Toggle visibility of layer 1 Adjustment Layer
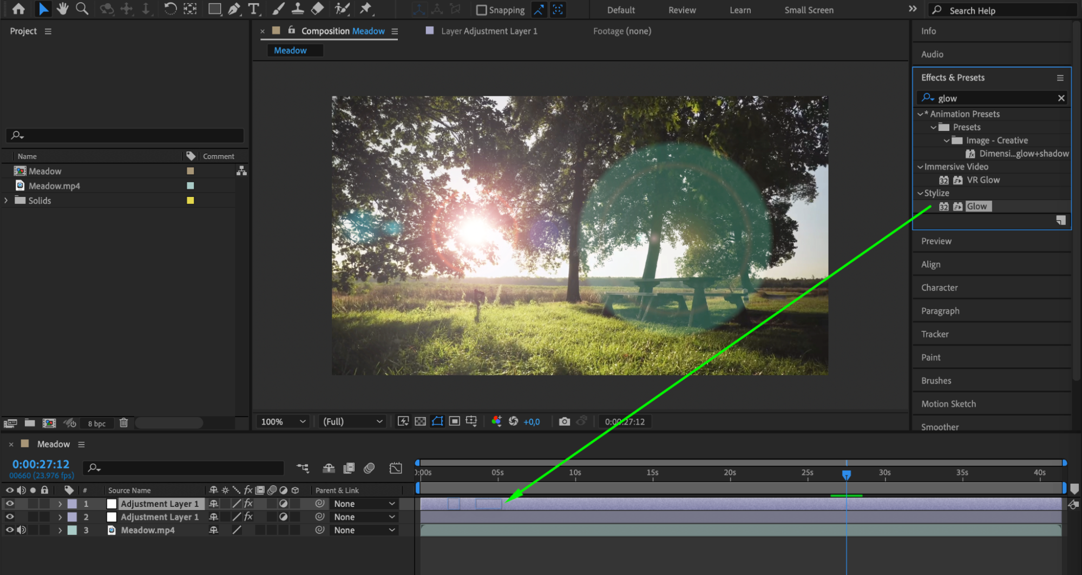 point(10,504)
